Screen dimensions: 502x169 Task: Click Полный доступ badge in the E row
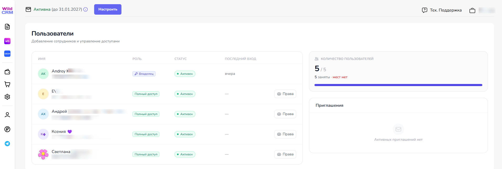pyautogui.click(x=146, y=94)
